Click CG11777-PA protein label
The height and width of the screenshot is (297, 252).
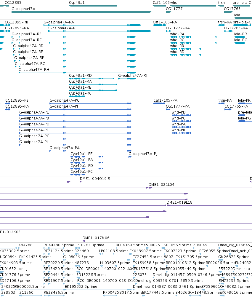pos(178,106)
